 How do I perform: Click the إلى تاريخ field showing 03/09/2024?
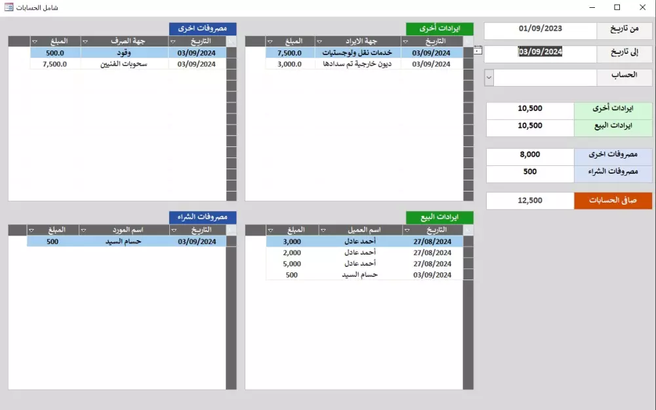pos(540,54)
